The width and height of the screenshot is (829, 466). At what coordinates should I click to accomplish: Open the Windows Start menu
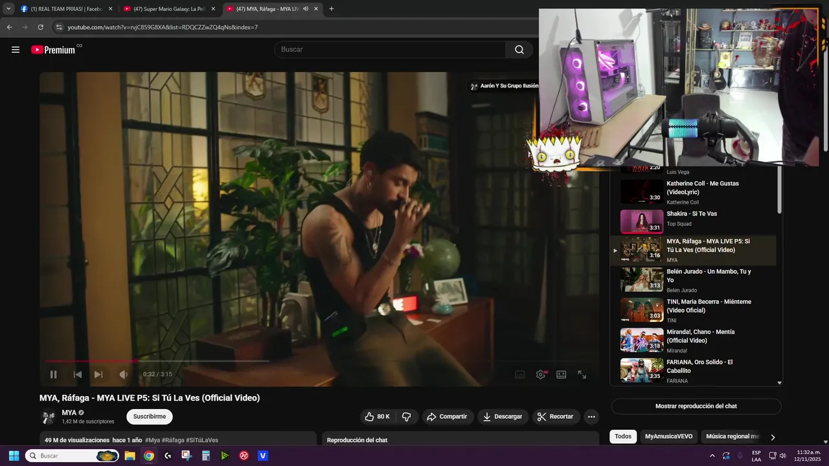click(14, 456)
